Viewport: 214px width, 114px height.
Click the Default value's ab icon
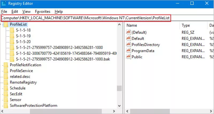click(128, 38)
